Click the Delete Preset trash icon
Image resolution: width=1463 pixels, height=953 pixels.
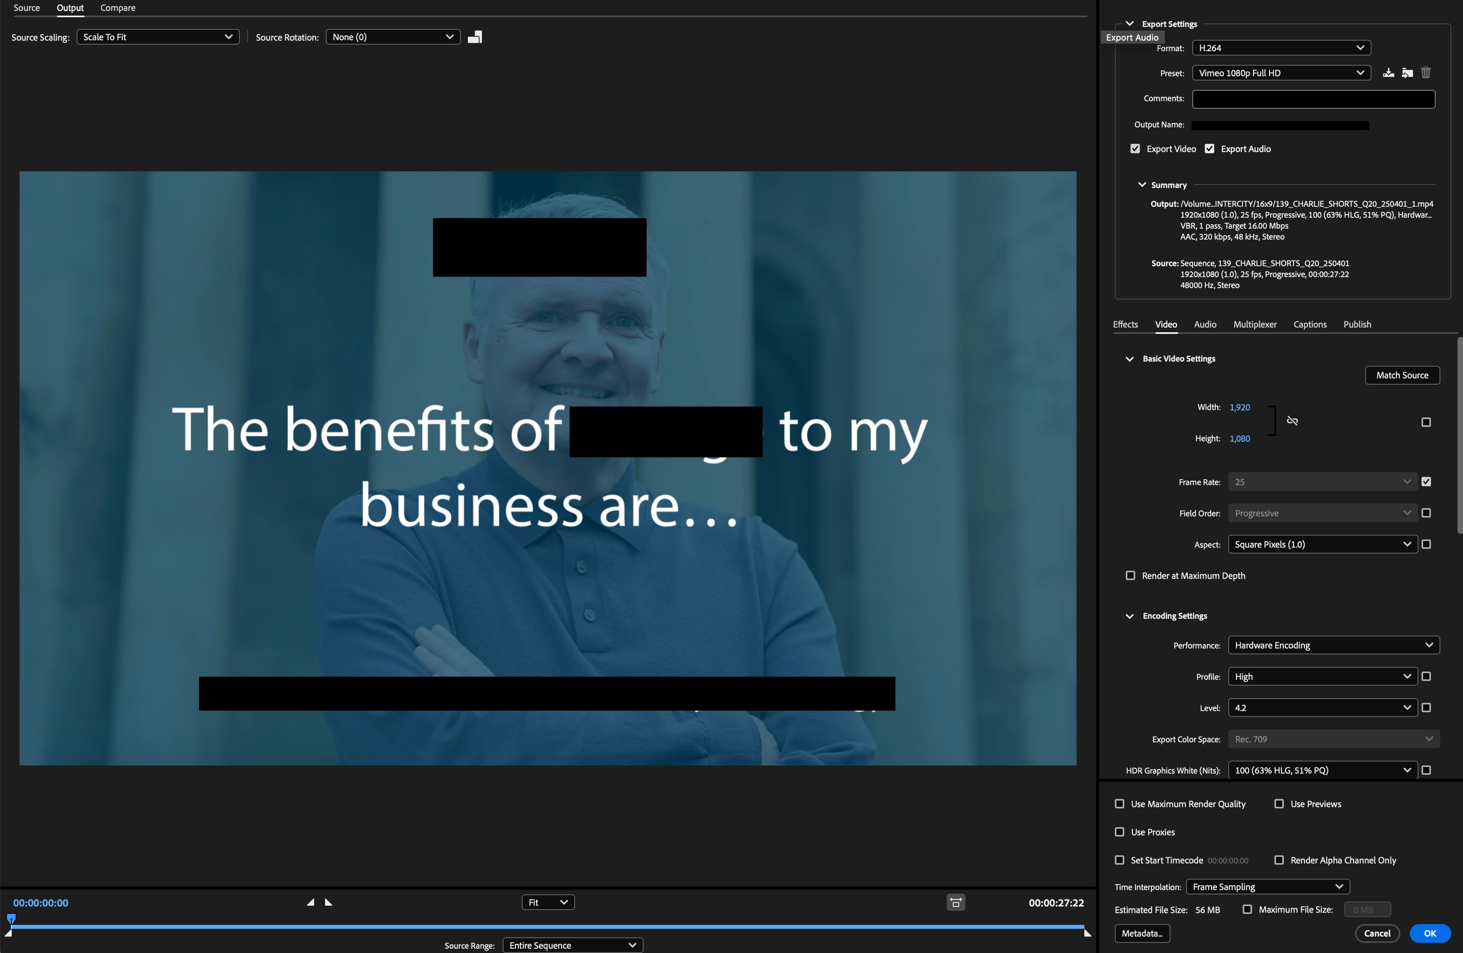[1425, 73]
